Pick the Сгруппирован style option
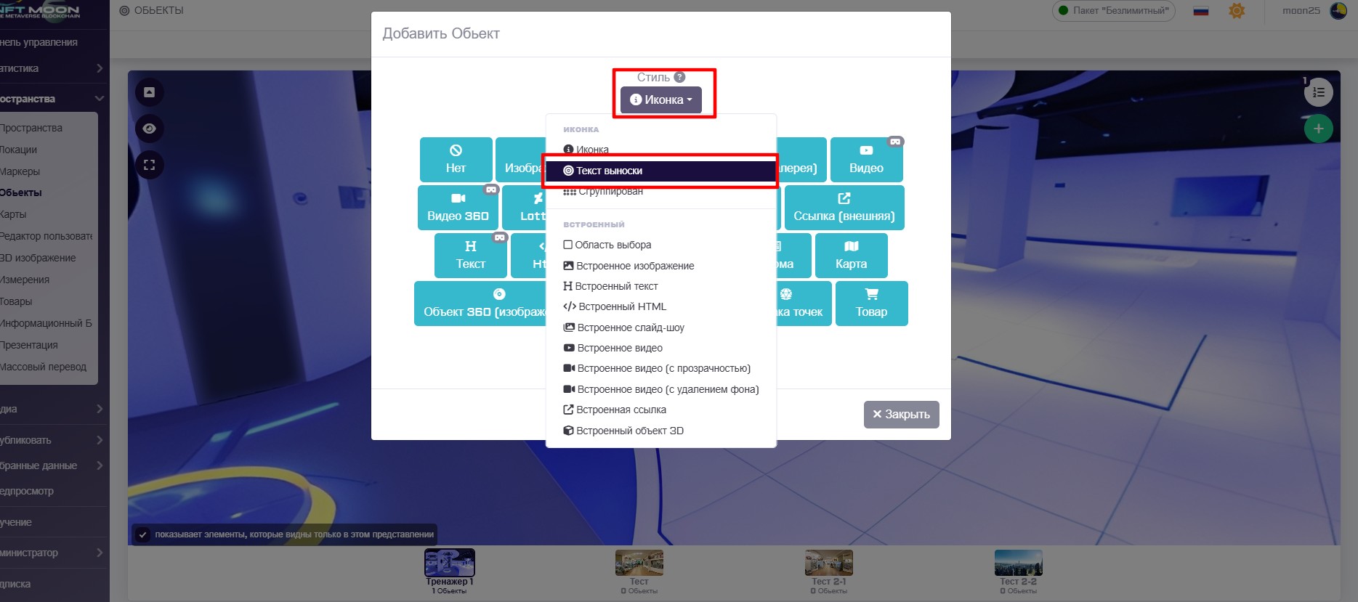This screenshot has height=602, width=1358. 660,192
